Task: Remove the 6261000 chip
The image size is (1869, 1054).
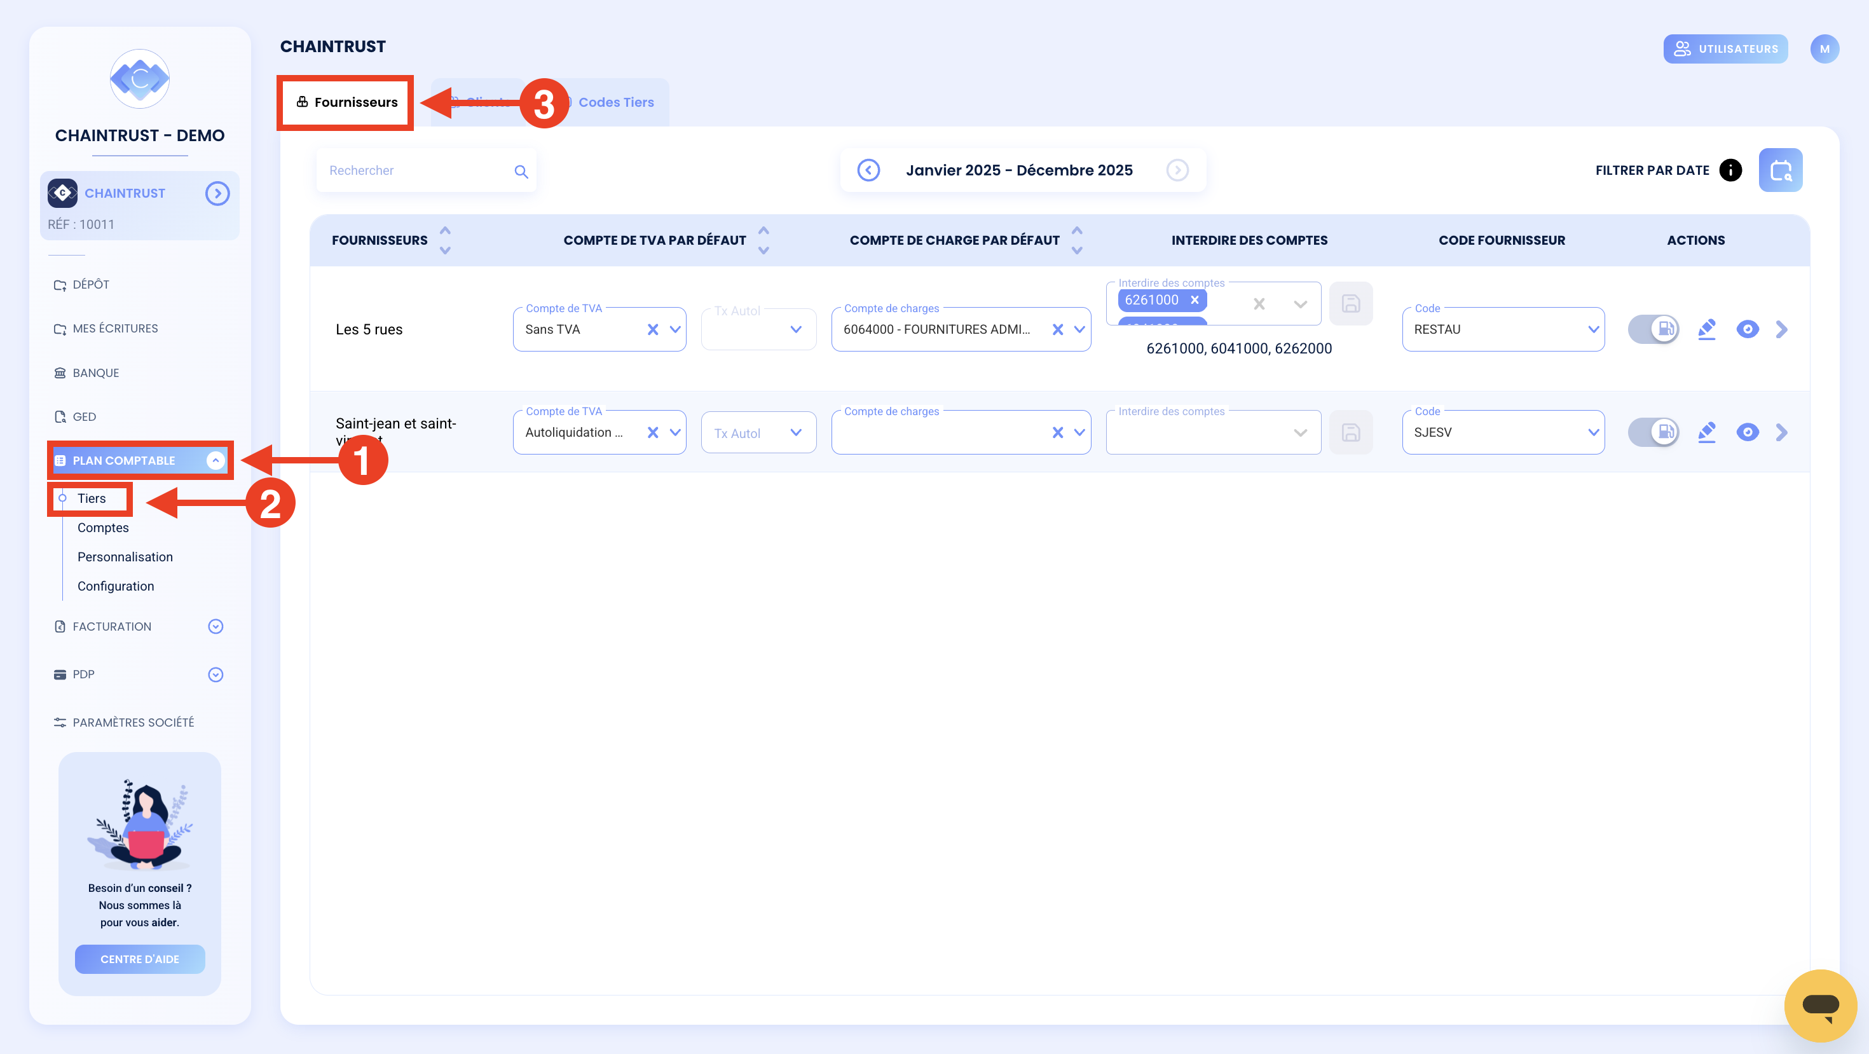Action: tap(1195, 299)
